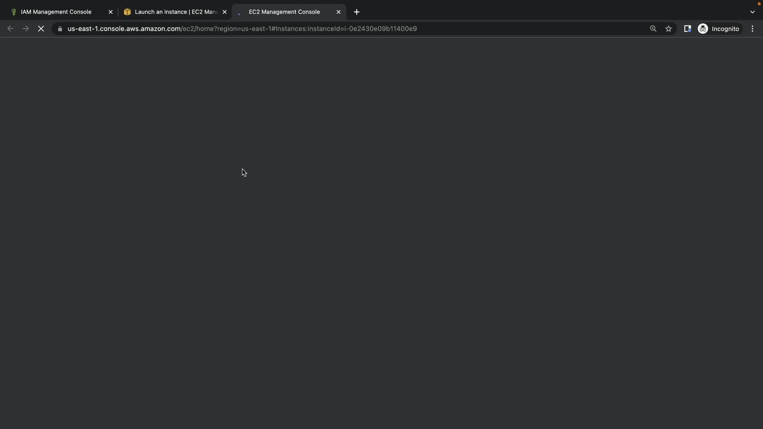Switch to Launch an instance tab
Screen dimensions: 763x429
176,12
